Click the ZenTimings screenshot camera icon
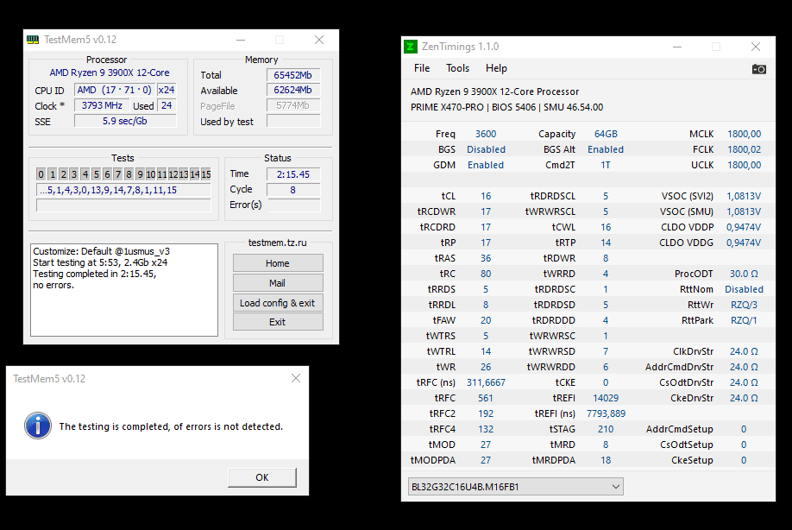 pyautogui.click(x=758, y=69)
